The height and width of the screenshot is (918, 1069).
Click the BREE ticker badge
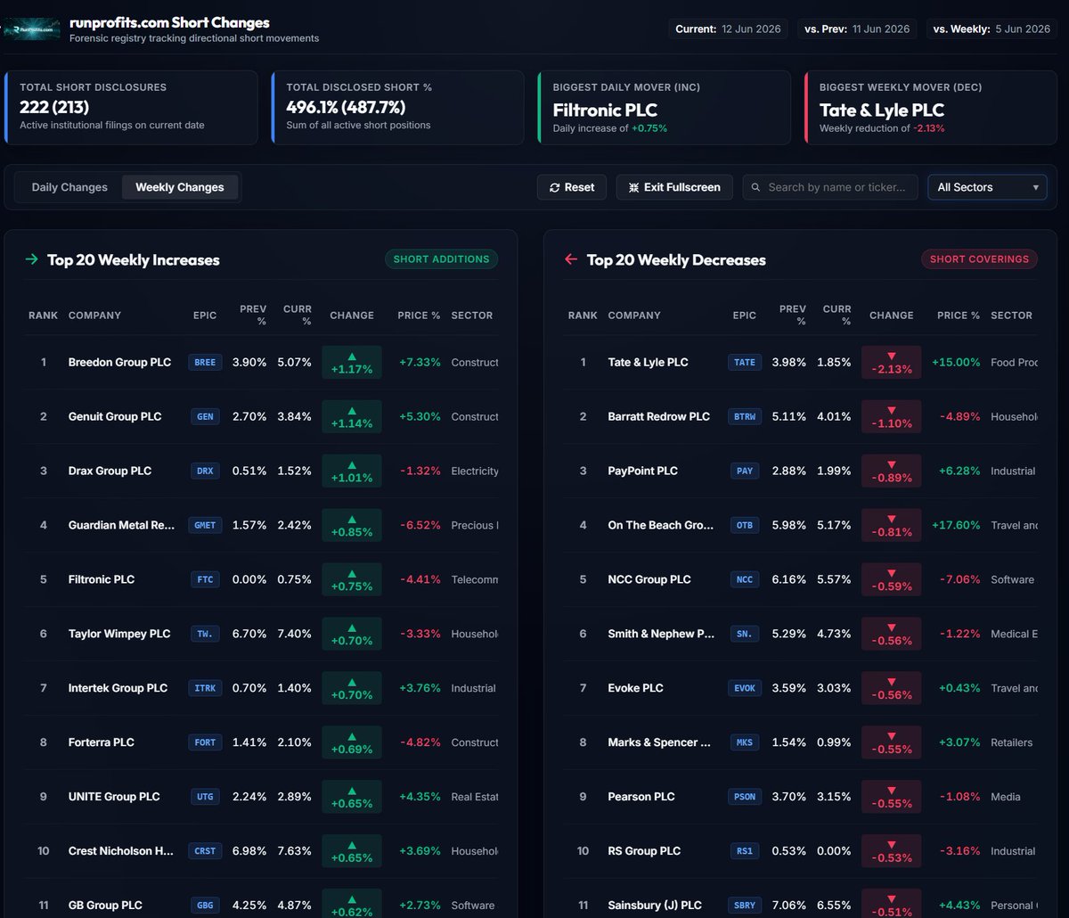coord(205,362)
